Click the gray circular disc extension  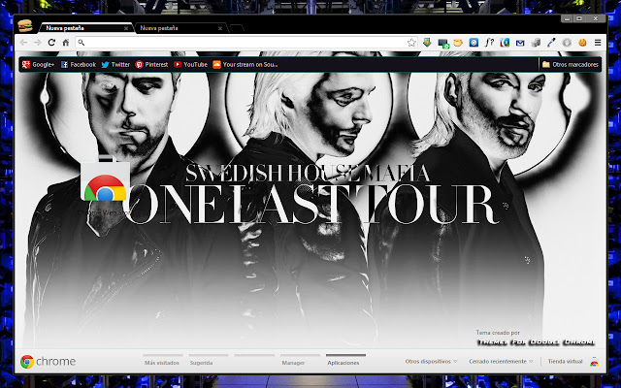tap(567, 43)
